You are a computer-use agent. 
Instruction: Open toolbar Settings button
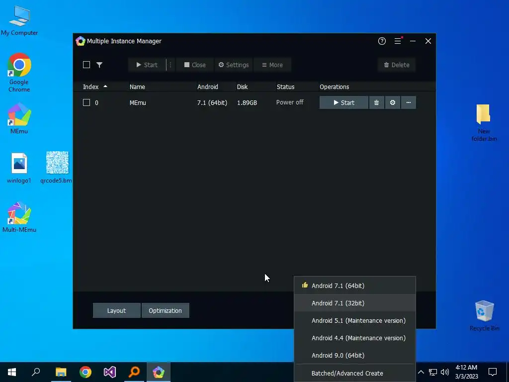(x=234, y=65)
